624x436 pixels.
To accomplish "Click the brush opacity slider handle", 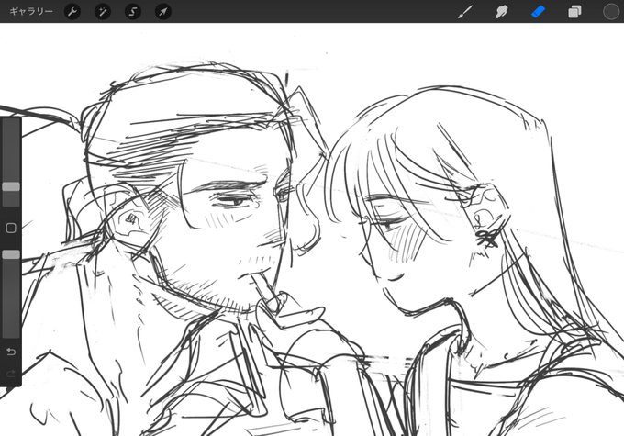I will 11,254.
